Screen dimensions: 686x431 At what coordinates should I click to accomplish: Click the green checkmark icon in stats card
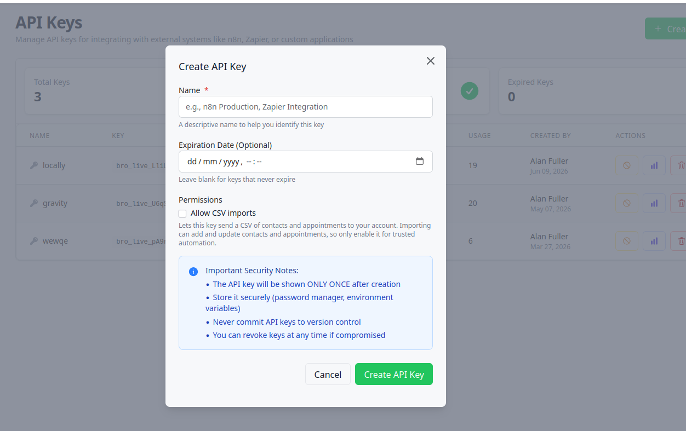[469, 91]
